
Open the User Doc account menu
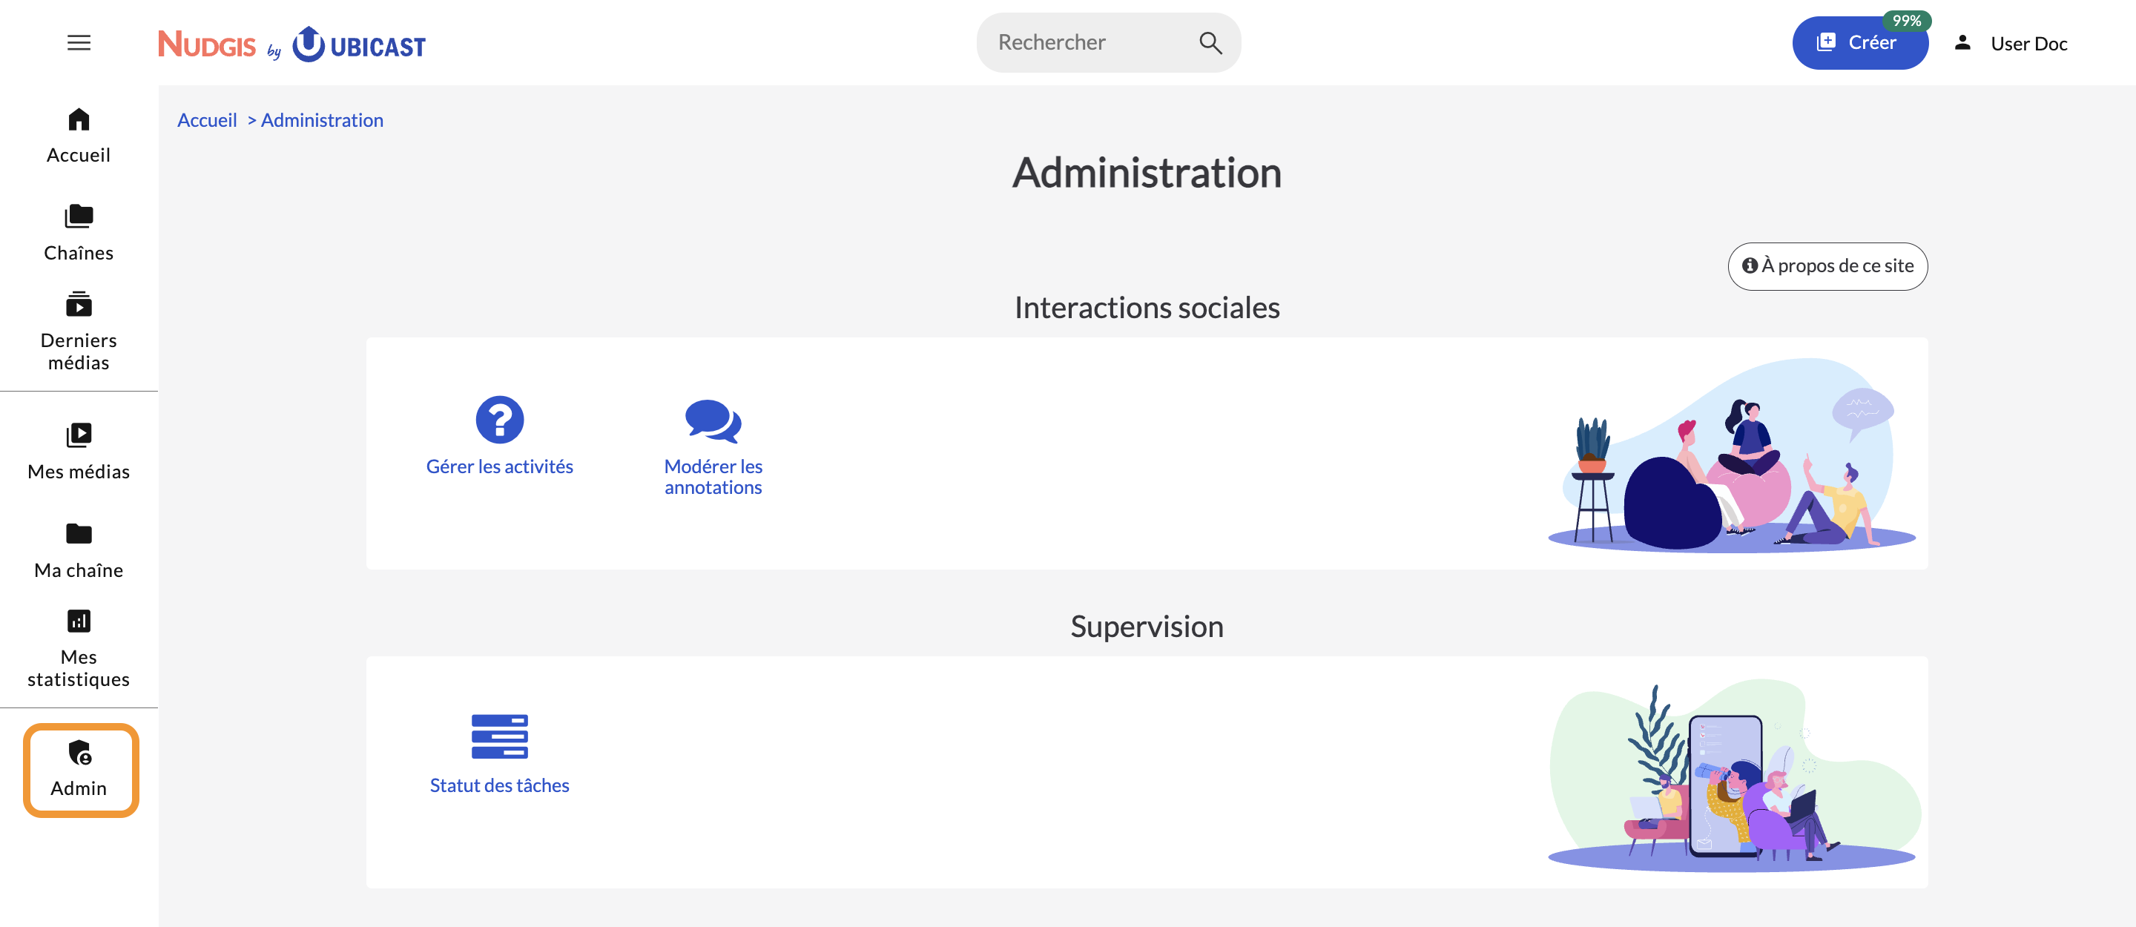[2011, 43]
